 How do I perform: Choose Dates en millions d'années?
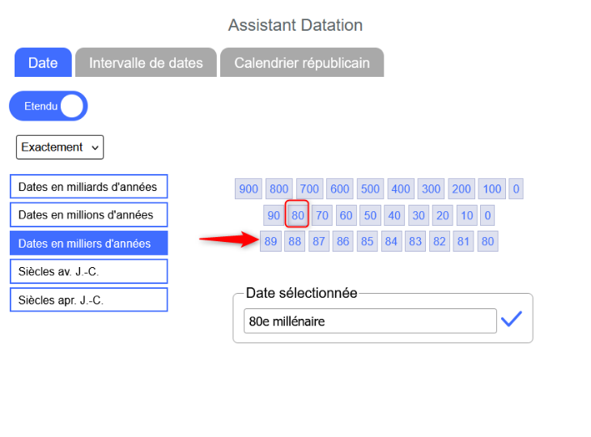(88, 215)
